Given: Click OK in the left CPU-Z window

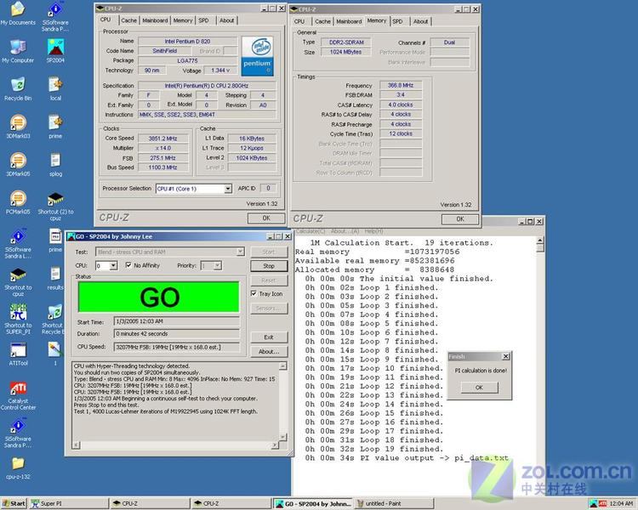Looking at the screenshot, I should [x=266, y=218].
